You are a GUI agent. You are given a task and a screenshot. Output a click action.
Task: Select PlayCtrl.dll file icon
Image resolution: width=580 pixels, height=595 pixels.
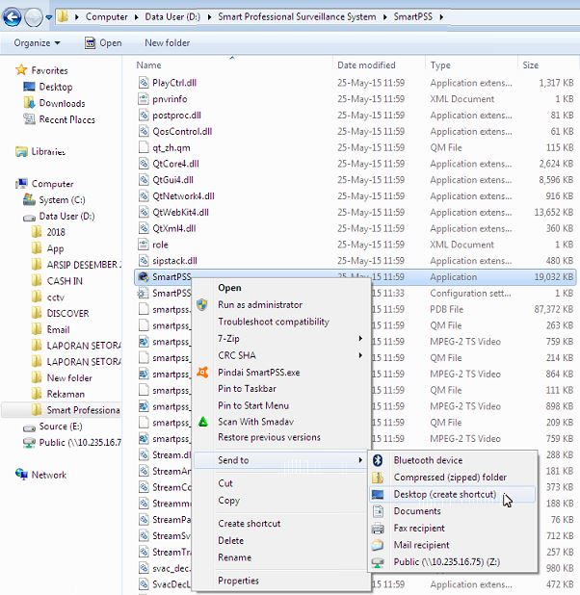tap(144, 83)
